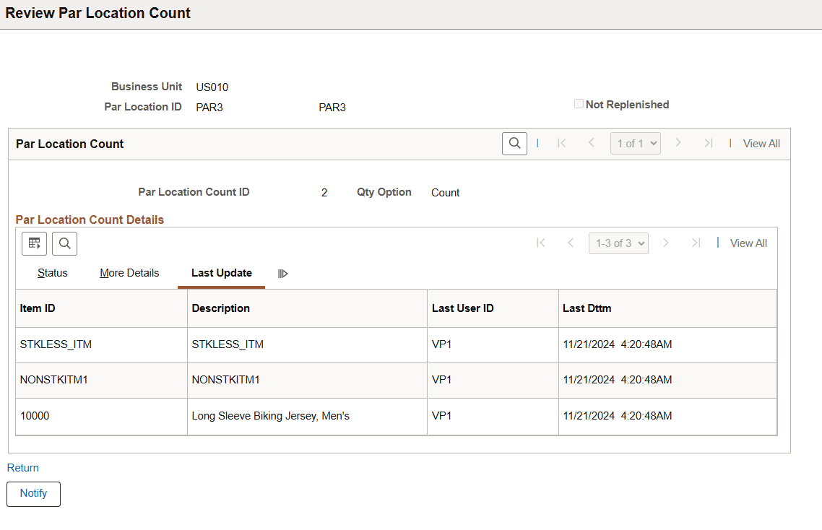Enable the Not Replenished checkbox

[x=579, y=103]
